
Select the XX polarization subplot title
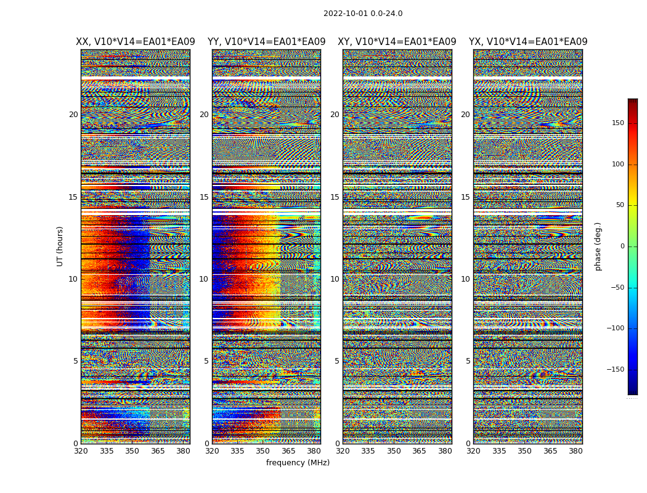click(x=135, y=42)
